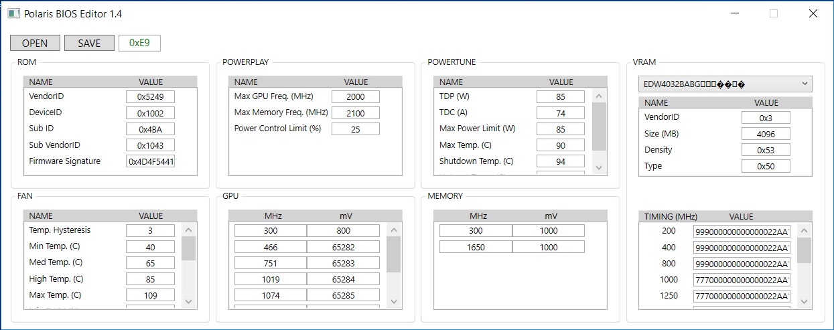This screenshot has width=834, height=330.
Task: Click the FAN list scrollbar thumb
Action: click(188, 248)
